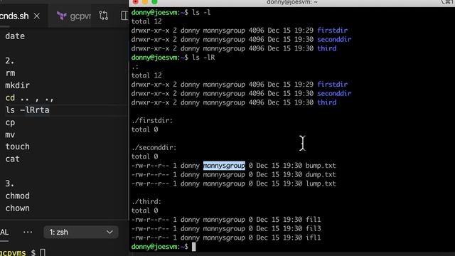Viewport: 455px width, 256px height.
Task: Click the Terraform file icon in tab
Action: pos(62,16)
